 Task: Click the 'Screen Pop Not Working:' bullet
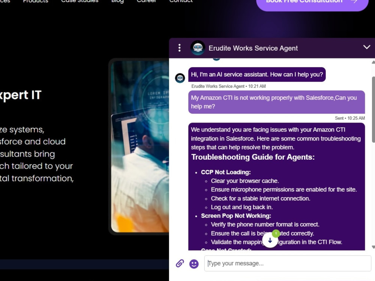tap(236, 216)
